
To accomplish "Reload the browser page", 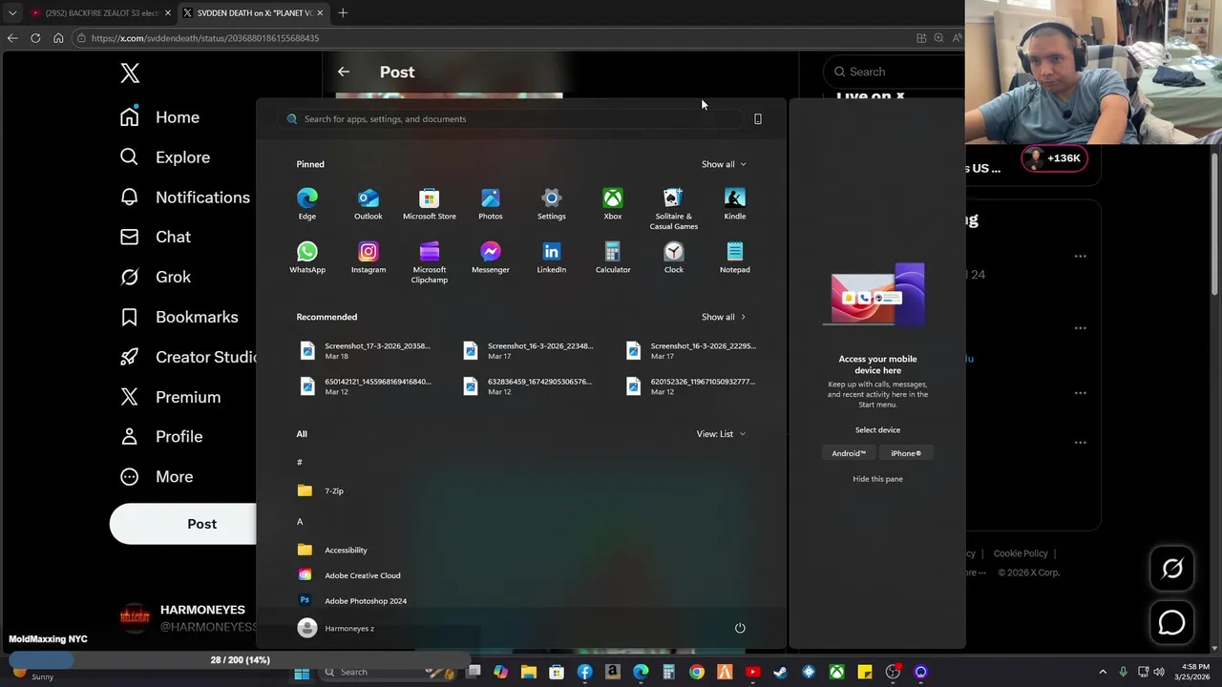I will (35, 38).
